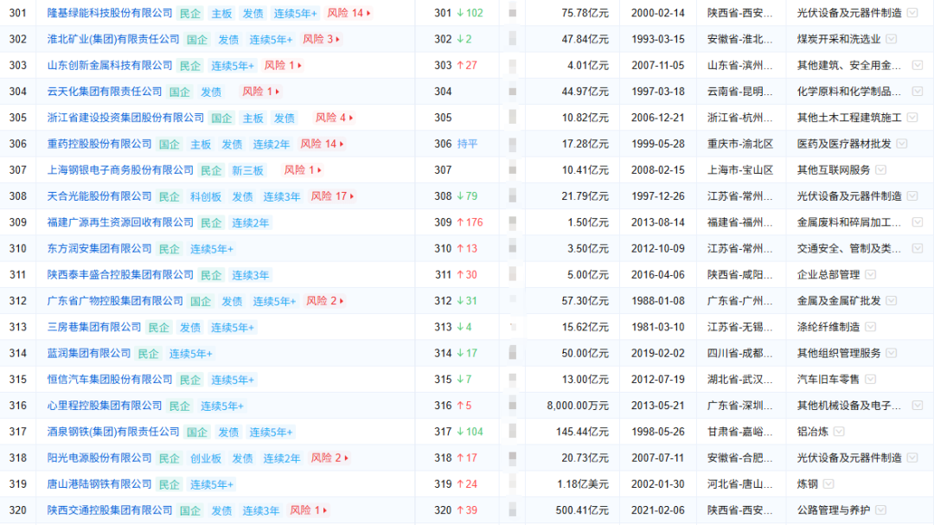The image size is (934, 525).
Task: Select the founding date 1981-03-10
Action: (657, 327)
